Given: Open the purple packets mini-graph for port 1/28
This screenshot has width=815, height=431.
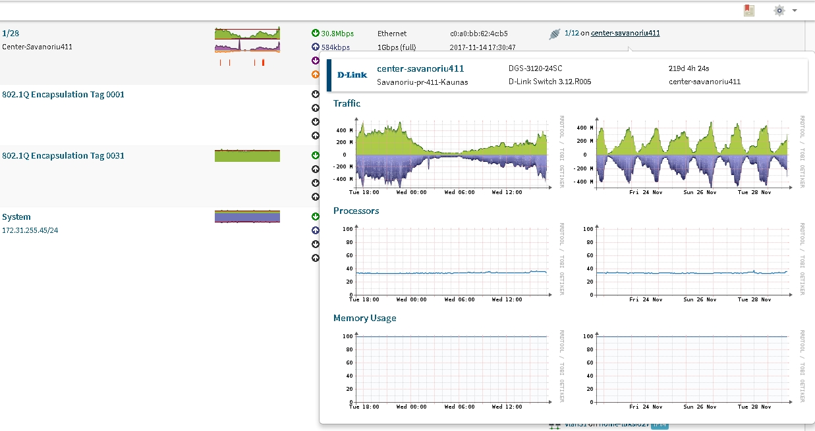Looking at the screenshot, I should pyautogui.click(x=247, y=46).
